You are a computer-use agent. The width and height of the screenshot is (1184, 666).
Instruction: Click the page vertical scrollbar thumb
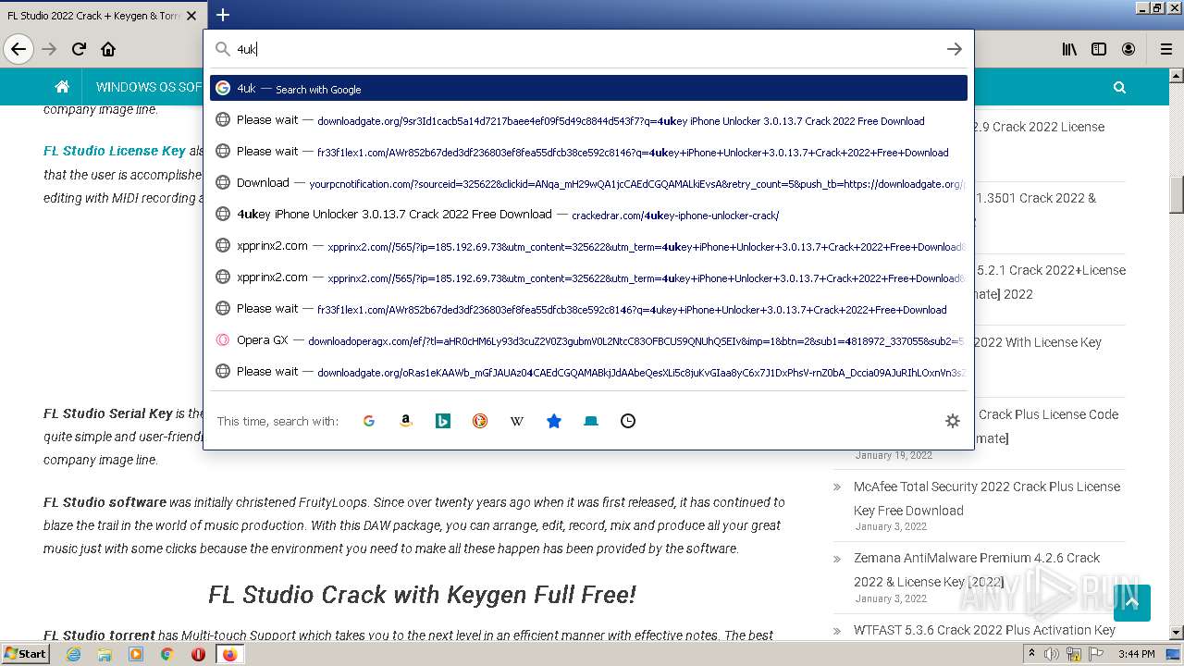1177,193
